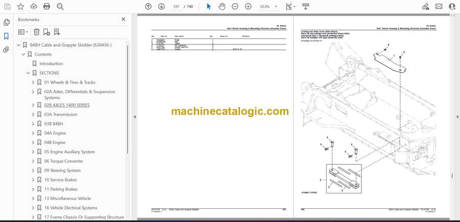Jump to 09 Steering System bookmark
The width and height of the screenshot is (460, 222).
pyautogui.click(x=62, y=170)
